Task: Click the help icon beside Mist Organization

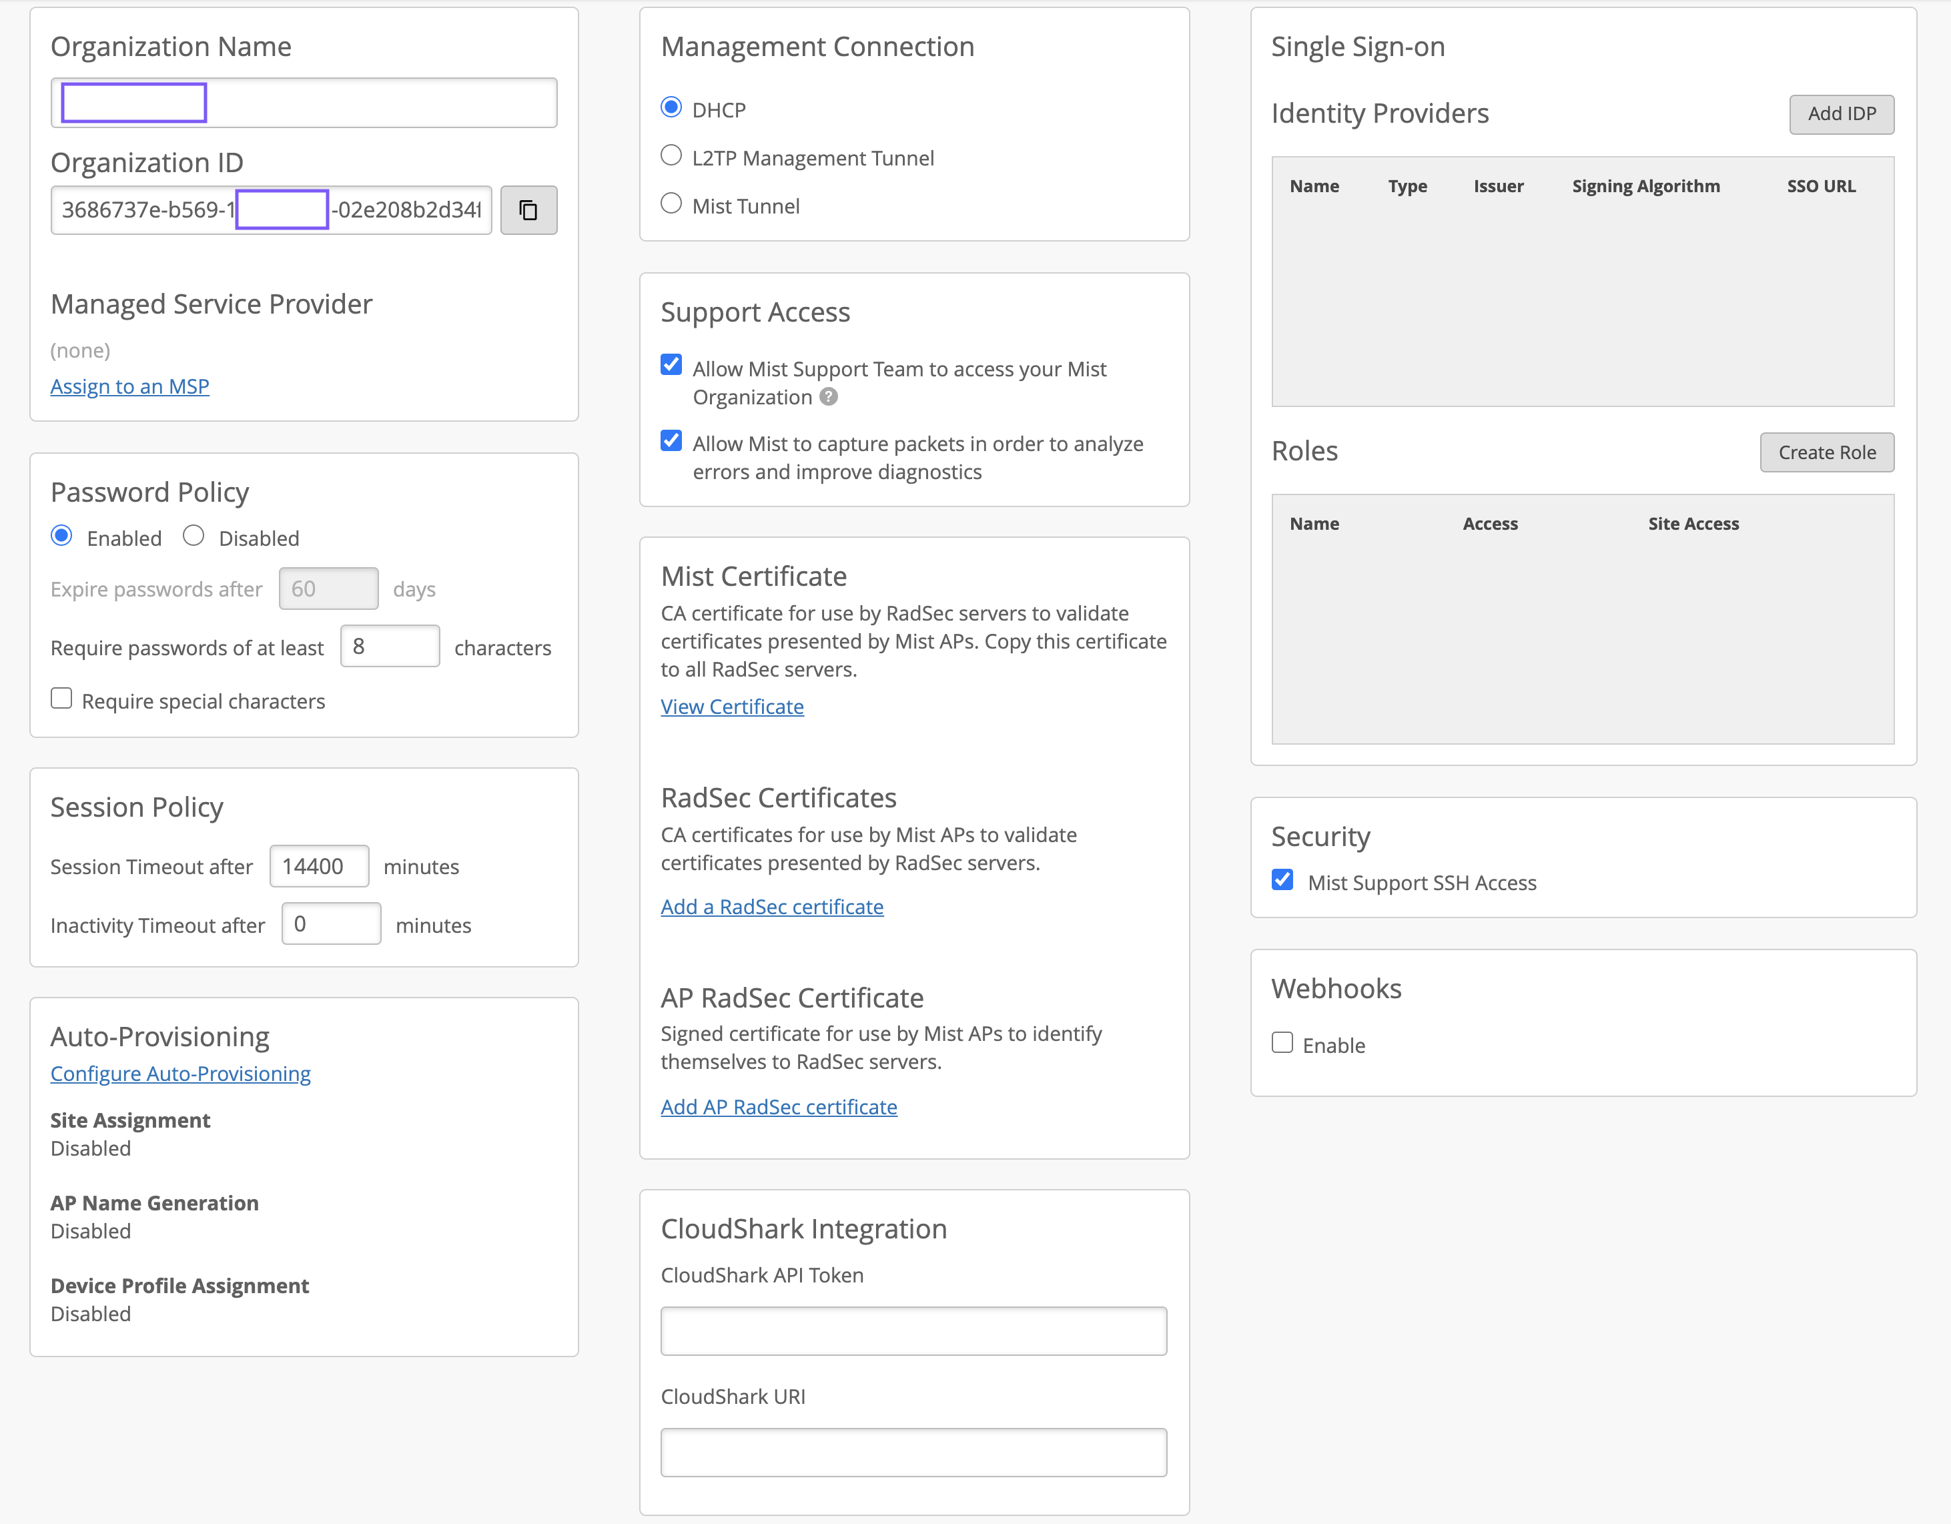Action: tap(828, 396)
